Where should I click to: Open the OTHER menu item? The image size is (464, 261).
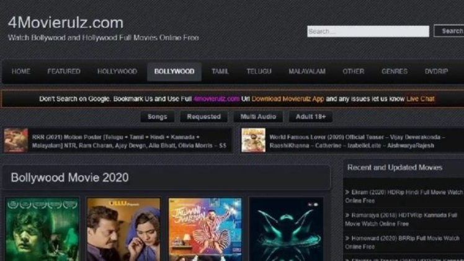[354, 71]
